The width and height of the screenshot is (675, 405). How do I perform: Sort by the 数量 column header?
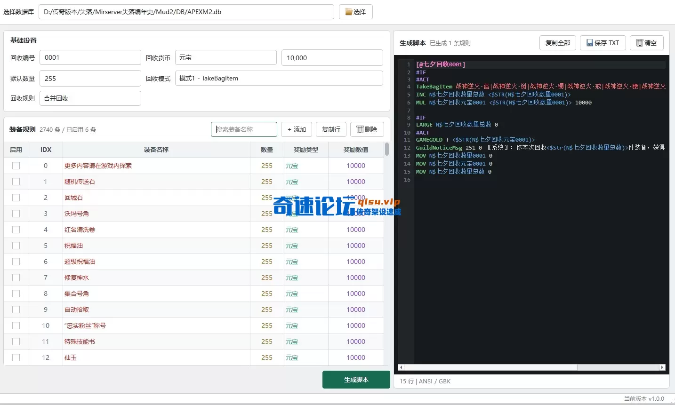click(267, 150)
